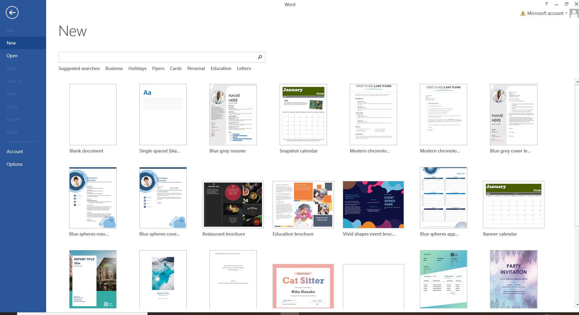This screenshot has height=315, width=579.
Task: Search suggested category Cards
Action: (x=176, y=69)
